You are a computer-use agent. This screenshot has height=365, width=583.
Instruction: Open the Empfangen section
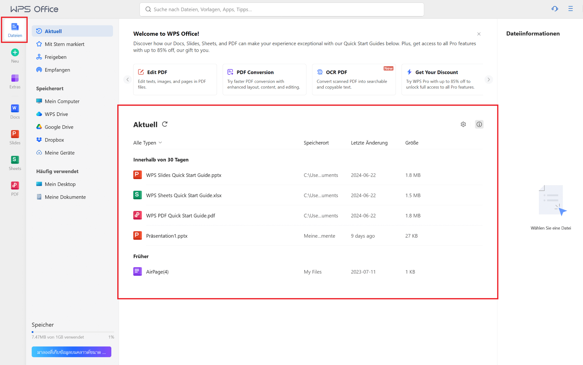point(57,70)
